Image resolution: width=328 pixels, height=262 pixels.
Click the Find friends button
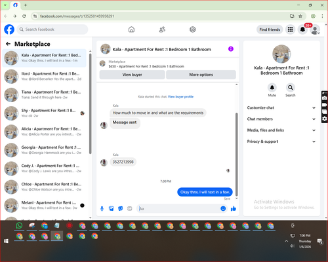point(270,29)
